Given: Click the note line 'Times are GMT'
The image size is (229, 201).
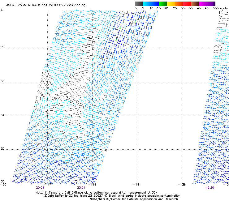Looking at the screenshot, I should [x=60, y=193].
